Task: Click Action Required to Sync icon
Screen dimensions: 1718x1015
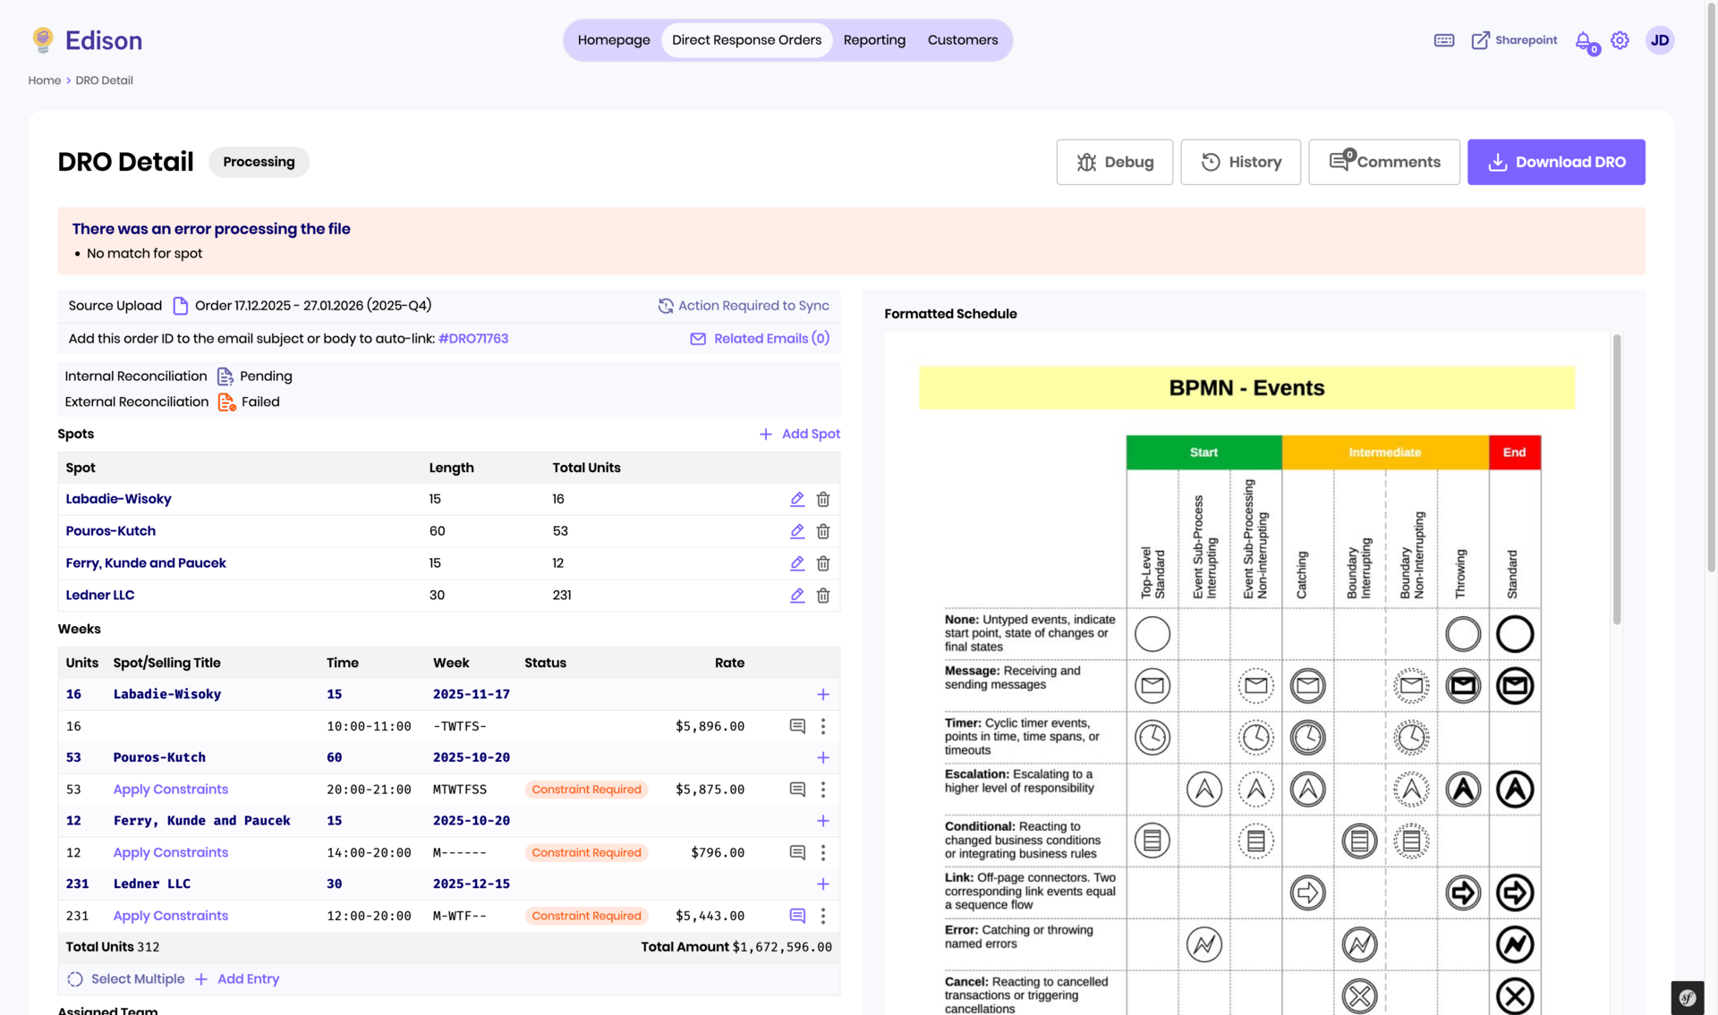Action: click(x=666, y=306)
